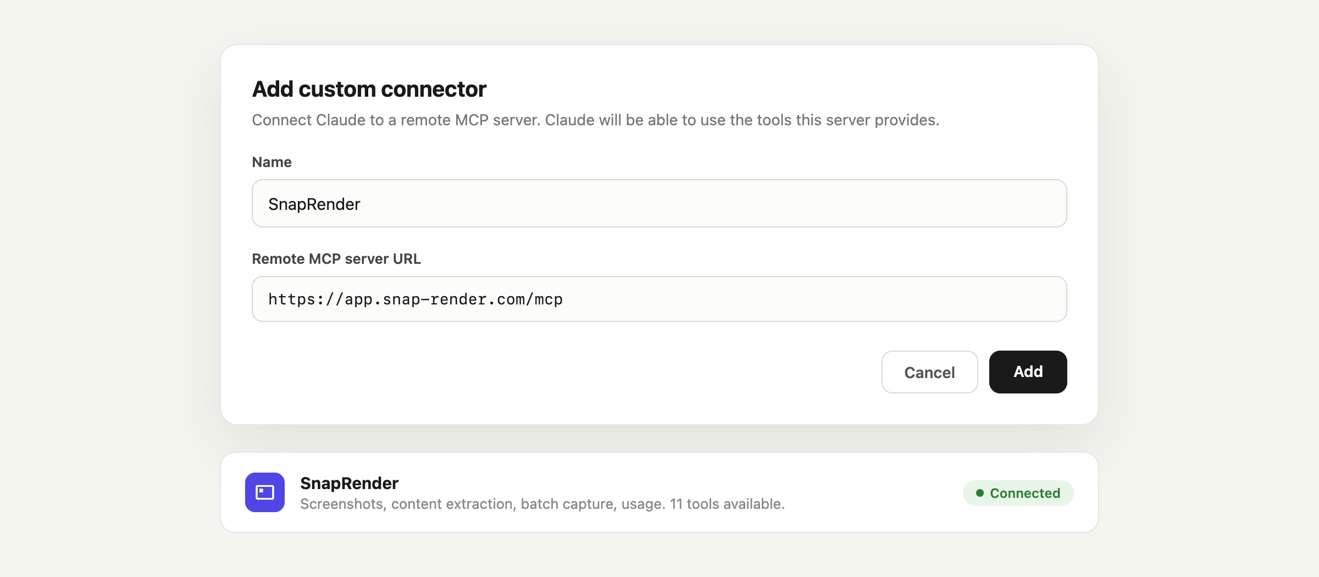Click the Cancel button

[x=929, y=372]
